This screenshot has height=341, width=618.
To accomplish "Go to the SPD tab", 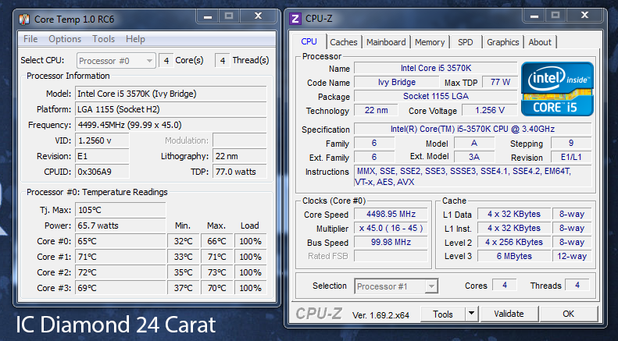I will point(465,42).
